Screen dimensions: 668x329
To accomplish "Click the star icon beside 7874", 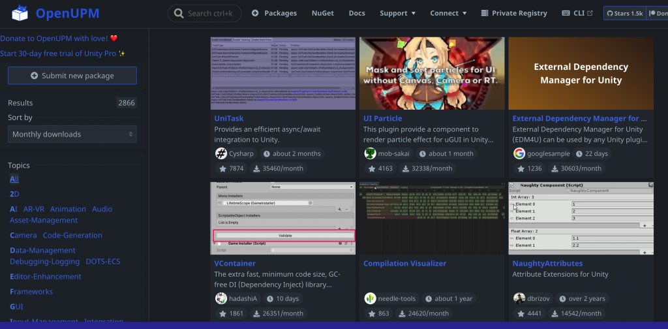I will 222,169.
